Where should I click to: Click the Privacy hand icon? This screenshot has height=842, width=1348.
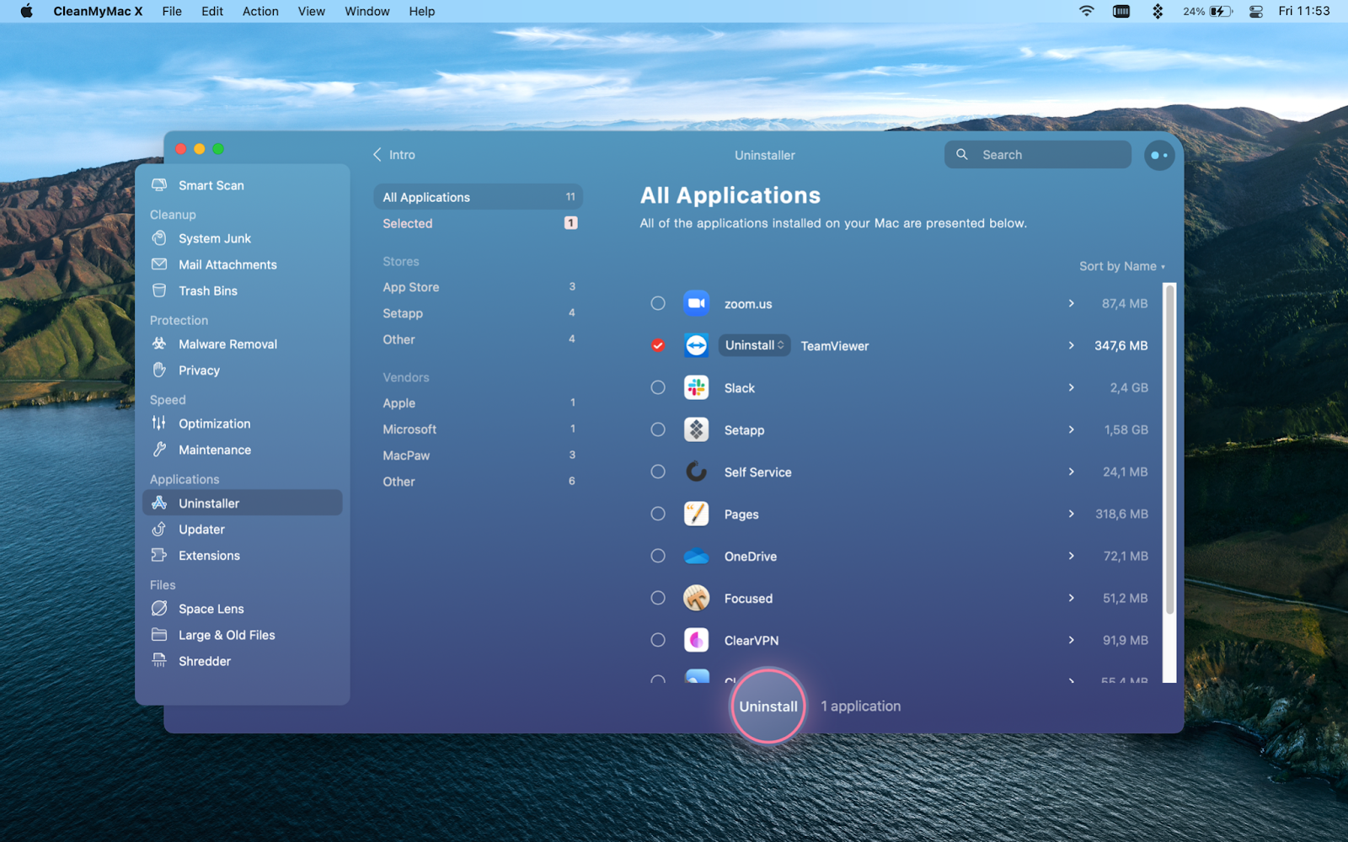tap(159, 370)
